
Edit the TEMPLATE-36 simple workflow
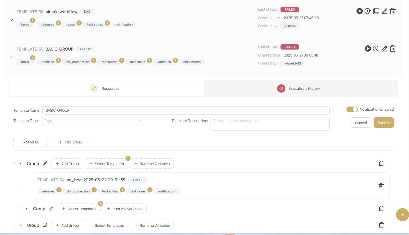384,11
